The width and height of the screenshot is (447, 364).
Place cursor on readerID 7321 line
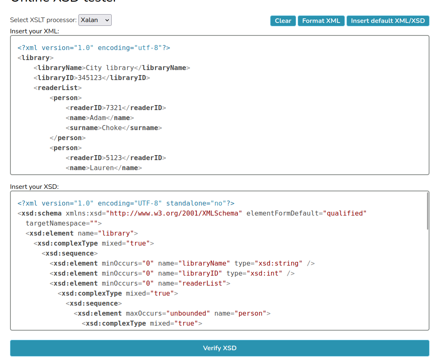114,108
